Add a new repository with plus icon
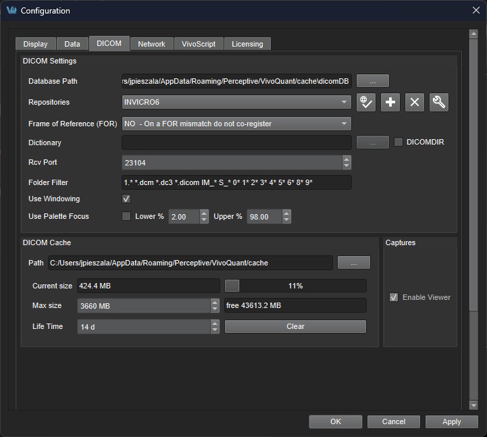Viewport: 487px width, 437px height. click(390, 102)
